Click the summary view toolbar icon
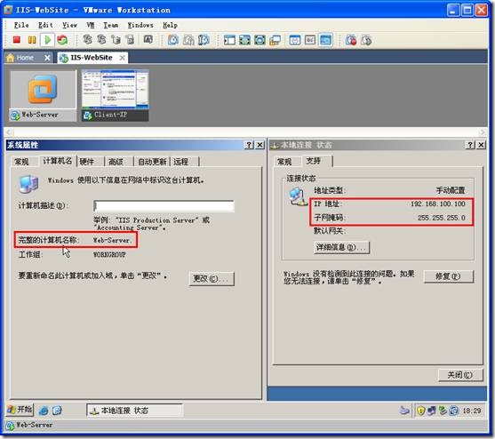 295,40
